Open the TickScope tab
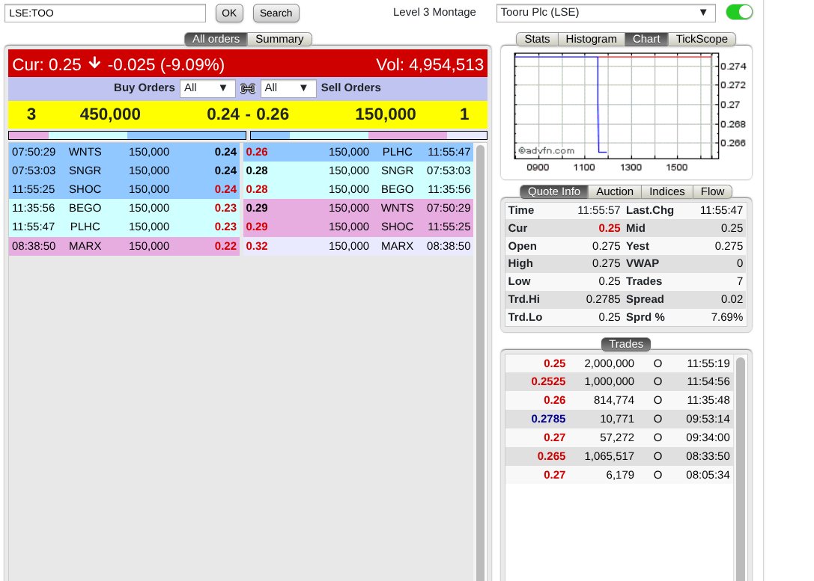The width and height of the screenshot is (814, 581). 702,39
